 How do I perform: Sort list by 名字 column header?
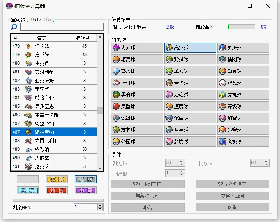pos(53,38)
